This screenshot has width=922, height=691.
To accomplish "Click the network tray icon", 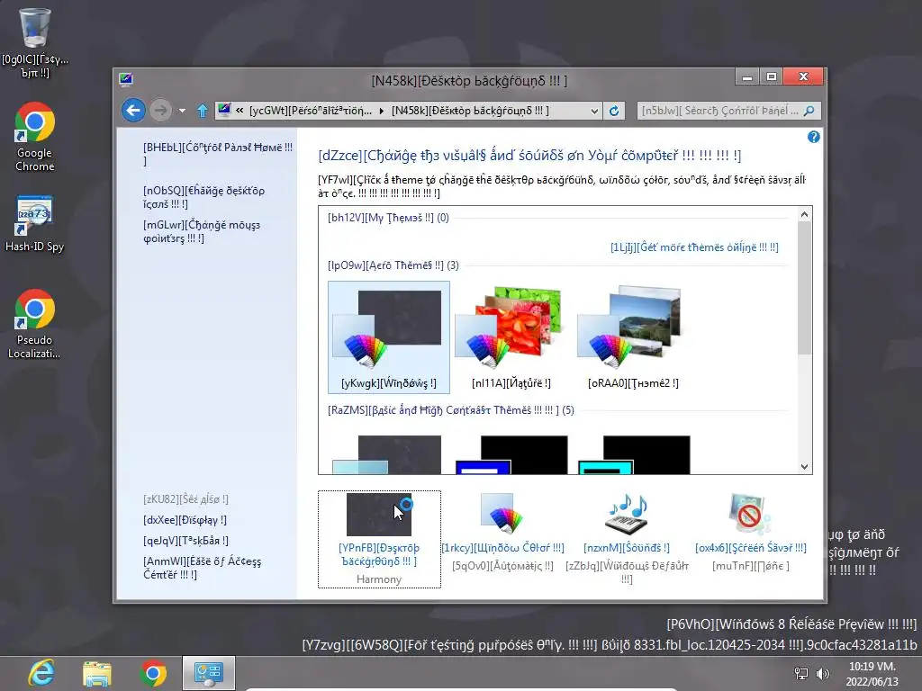I will tap(800, 673).
